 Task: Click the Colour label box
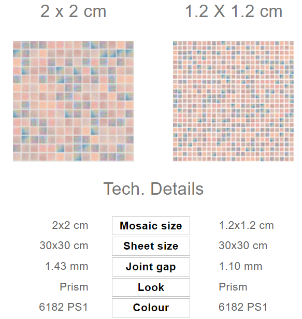(x=151, y=308)
